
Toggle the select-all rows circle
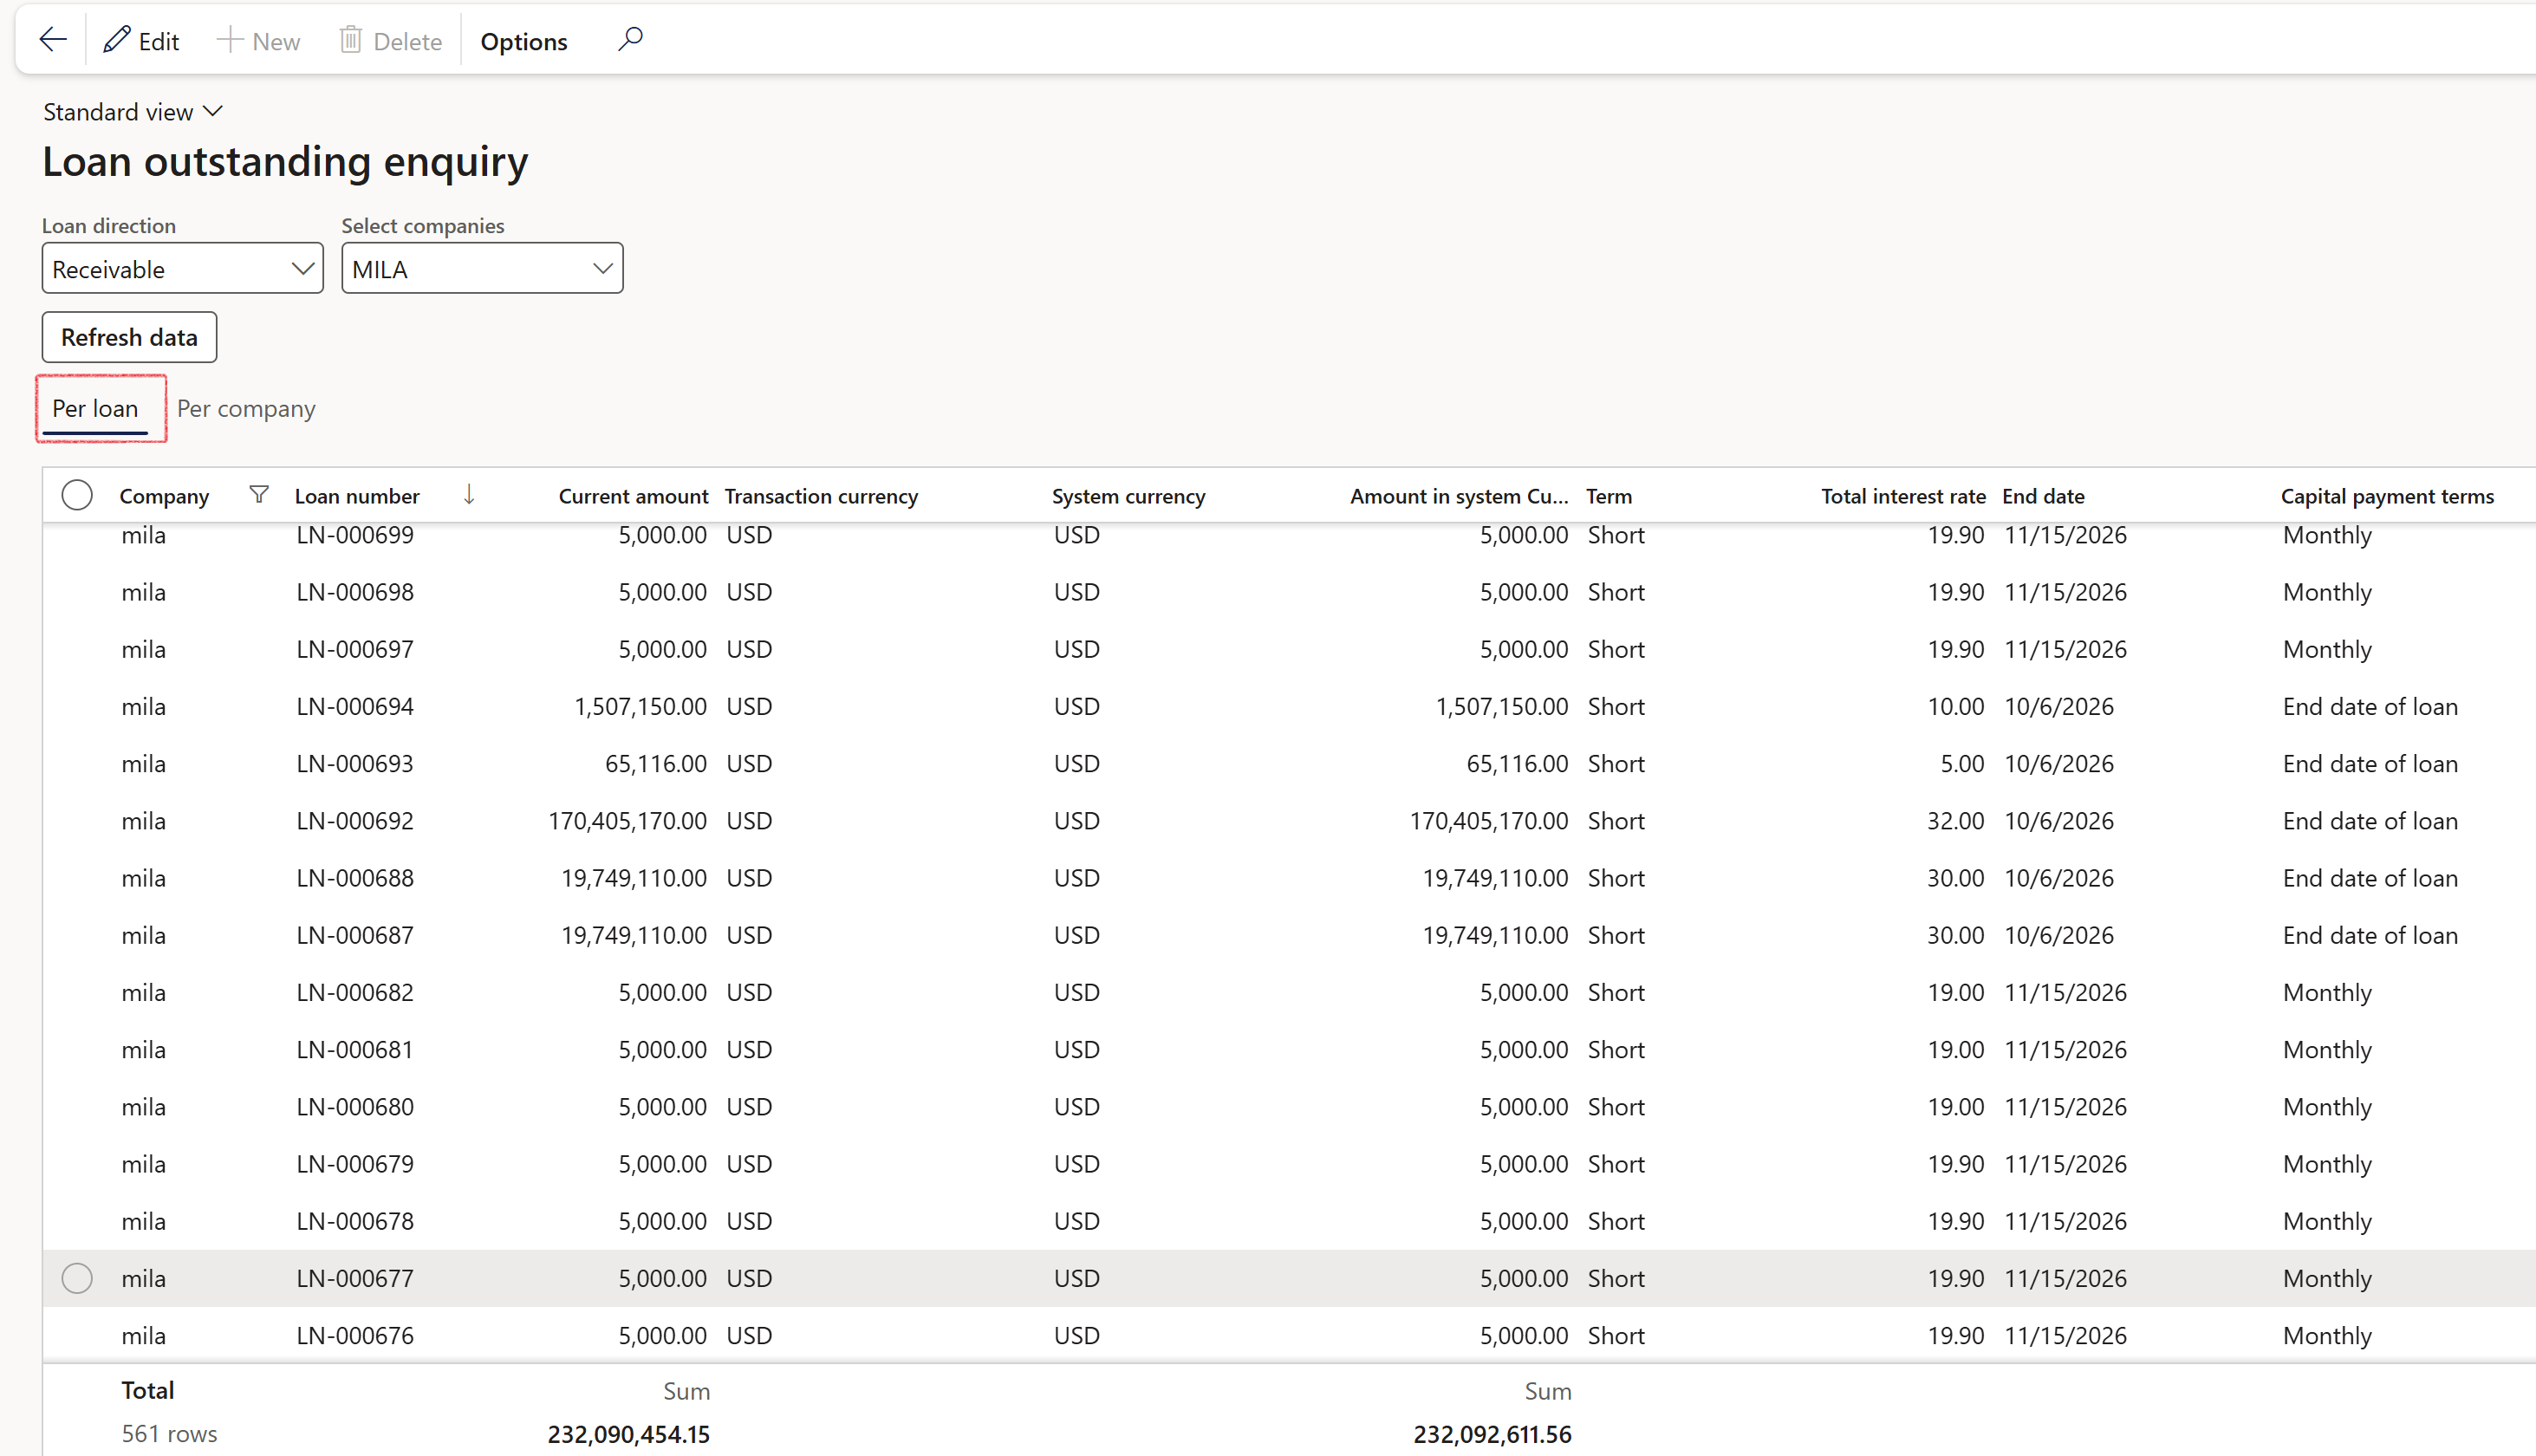click(77, 495)
